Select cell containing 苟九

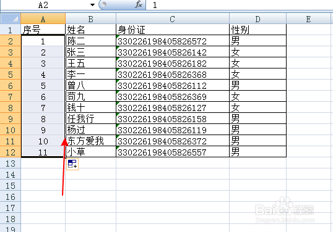click(x=91, y=96)
